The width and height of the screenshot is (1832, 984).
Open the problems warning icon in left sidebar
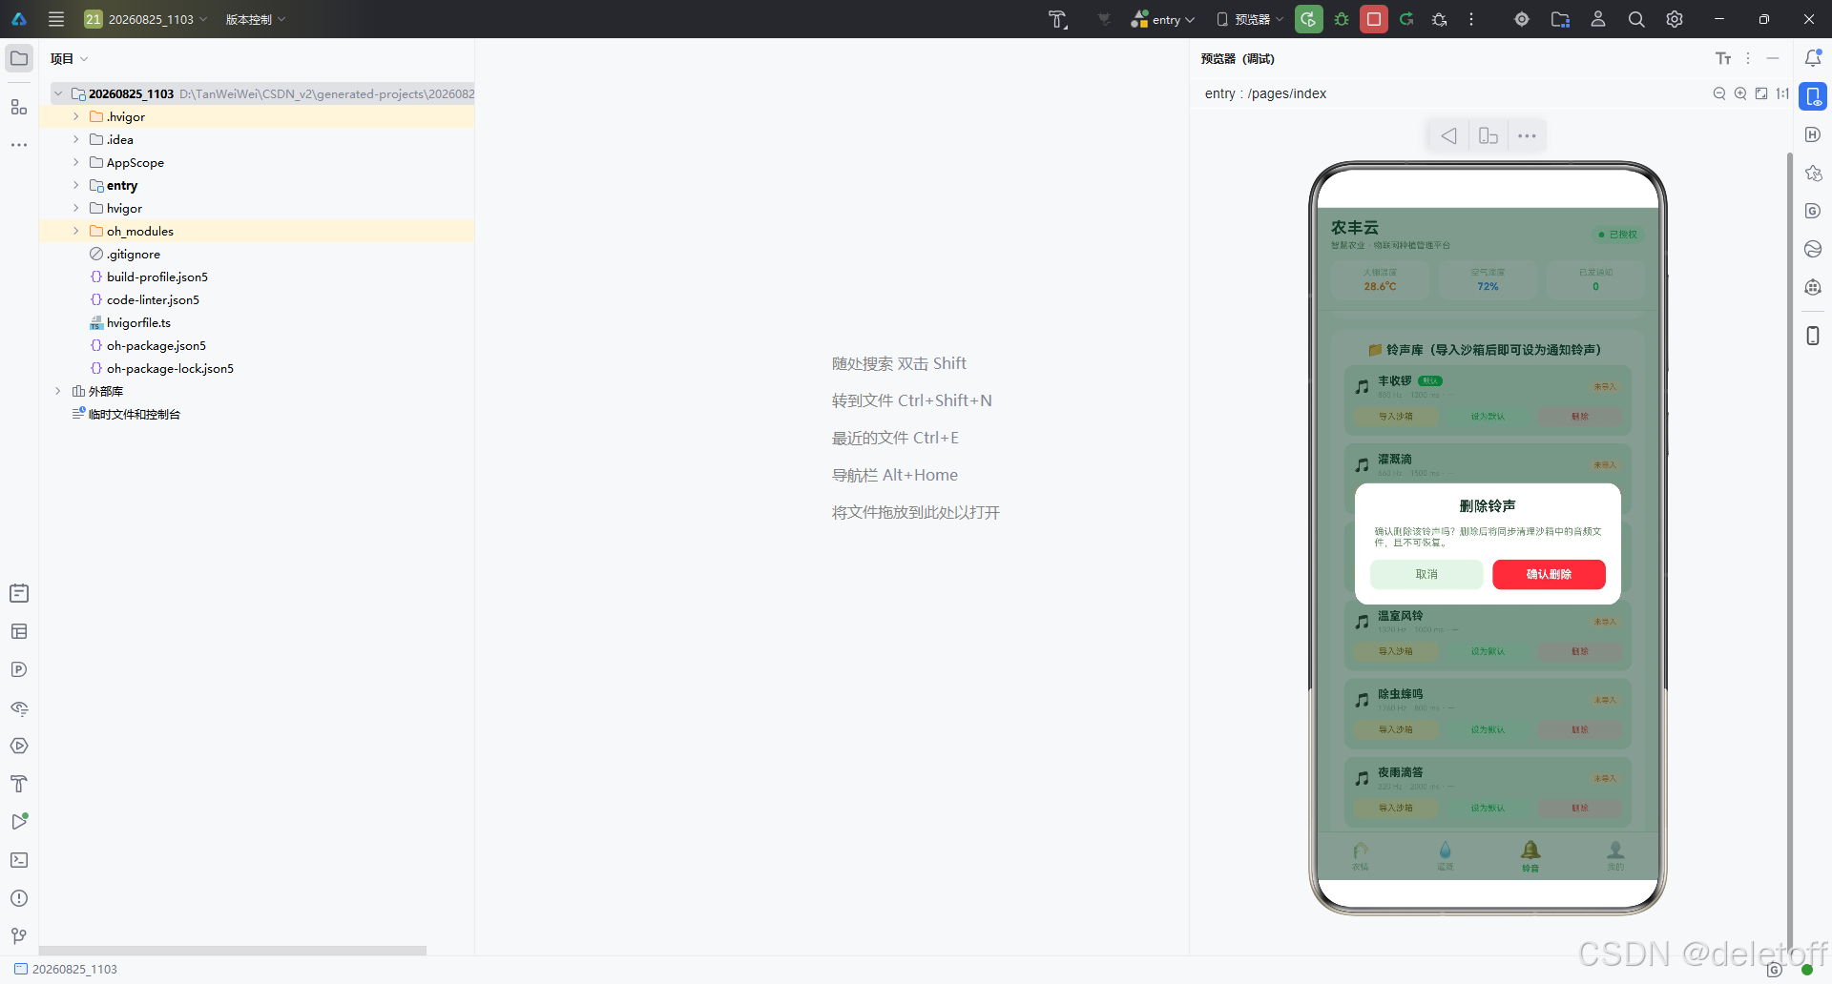[x=19, y=898]
